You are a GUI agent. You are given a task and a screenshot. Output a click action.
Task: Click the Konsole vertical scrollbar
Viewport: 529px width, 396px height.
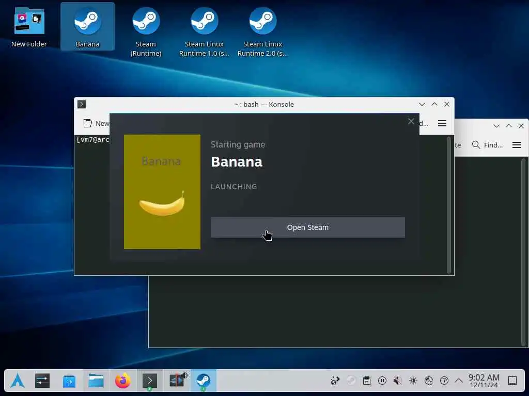[449, 205]
